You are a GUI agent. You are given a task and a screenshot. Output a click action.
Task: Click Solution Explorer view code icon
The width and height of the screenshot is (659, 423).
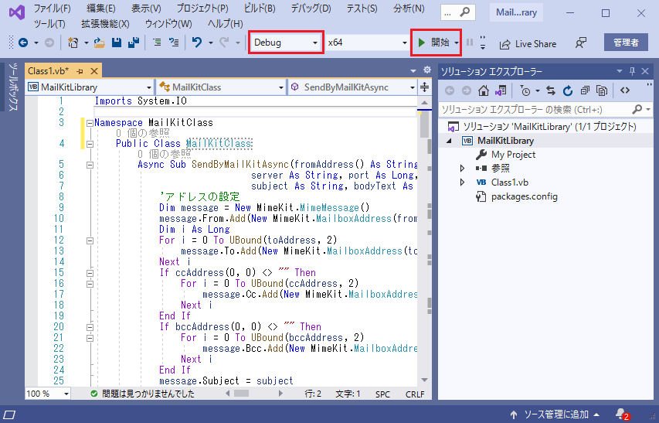coord(625,90)
